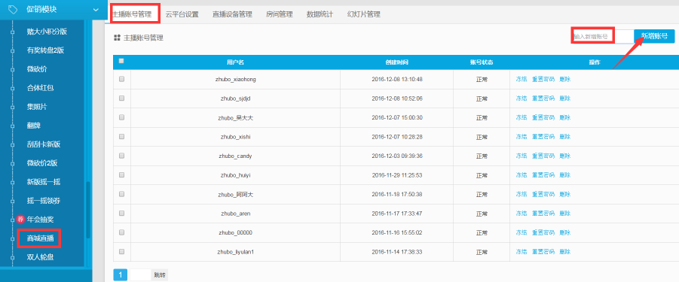Viewport: 679px width, 282px height.
Task: Select 商城直播 in the sidebar
Action: pos(40,238)
